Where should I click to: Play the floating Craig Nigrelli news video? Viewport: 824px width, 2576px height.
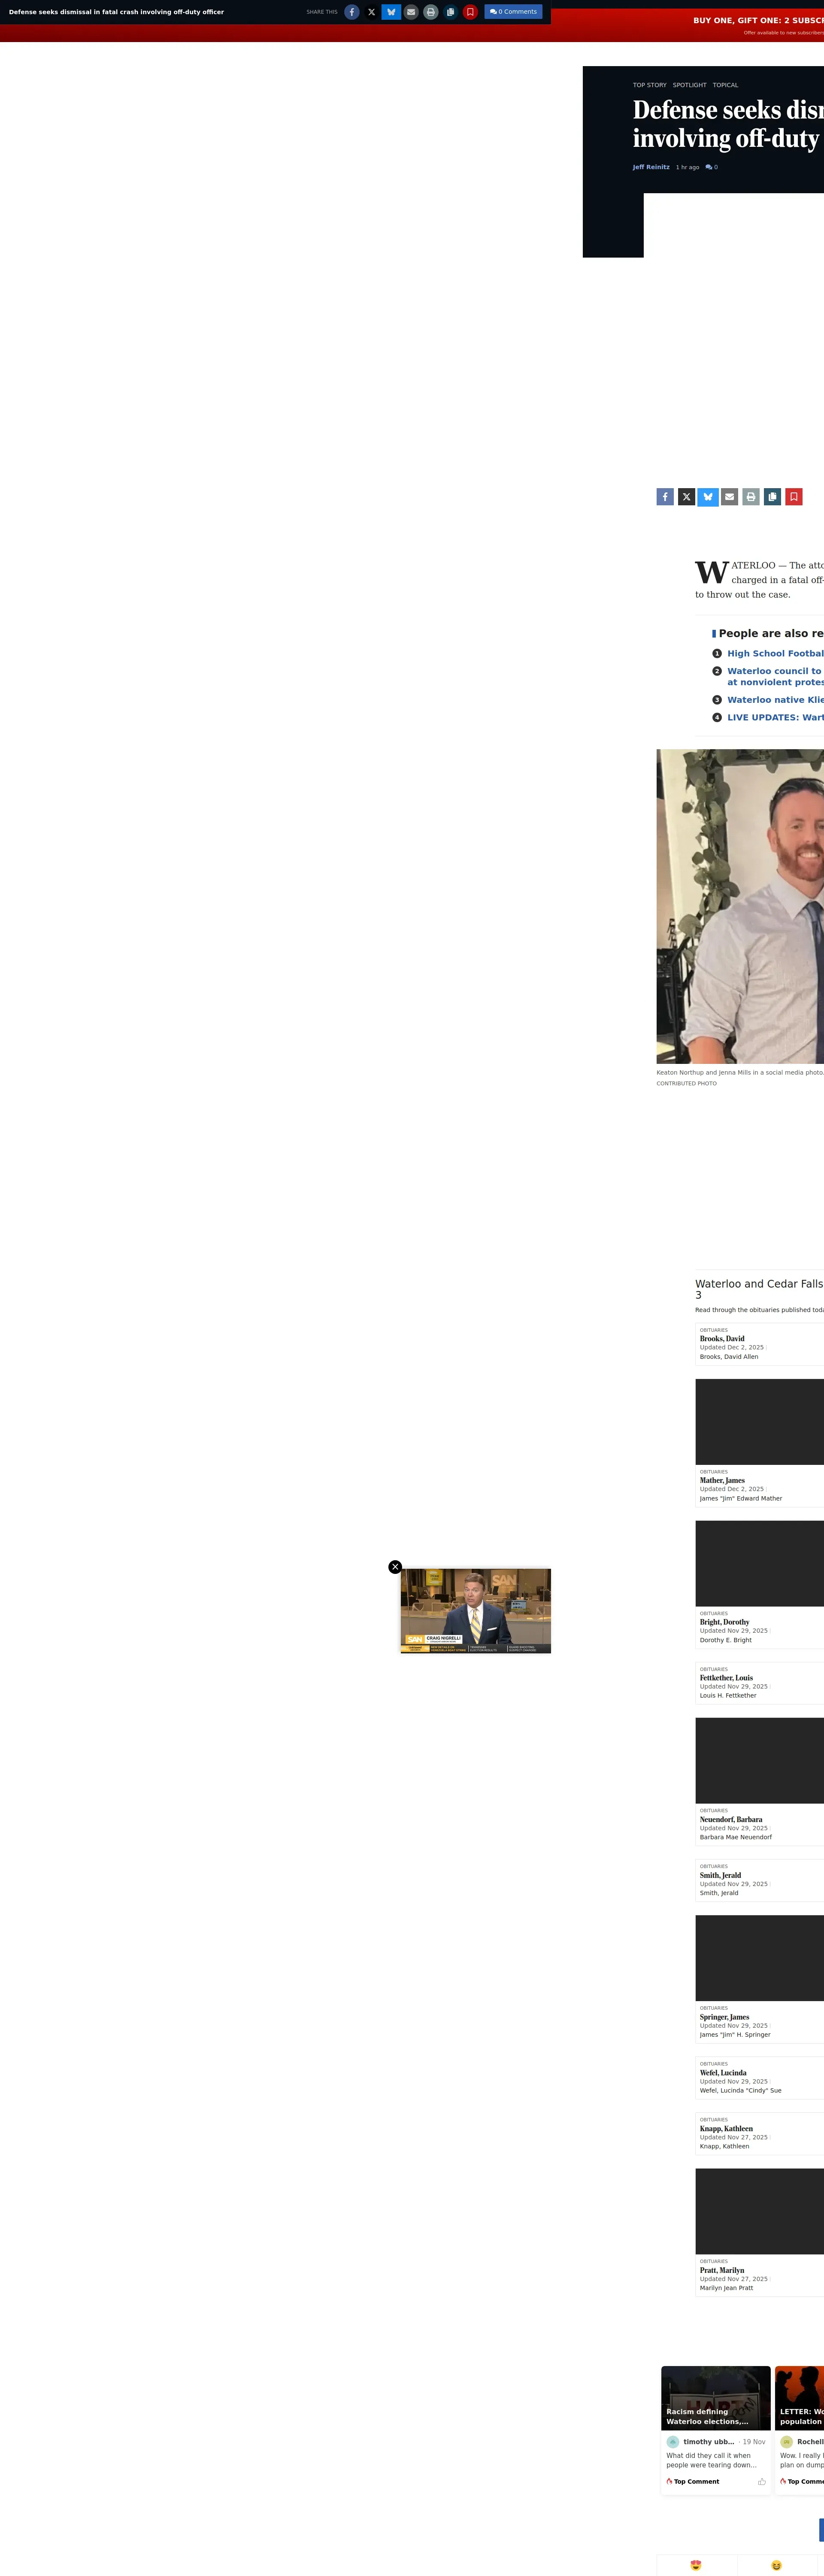(476, 1610)
